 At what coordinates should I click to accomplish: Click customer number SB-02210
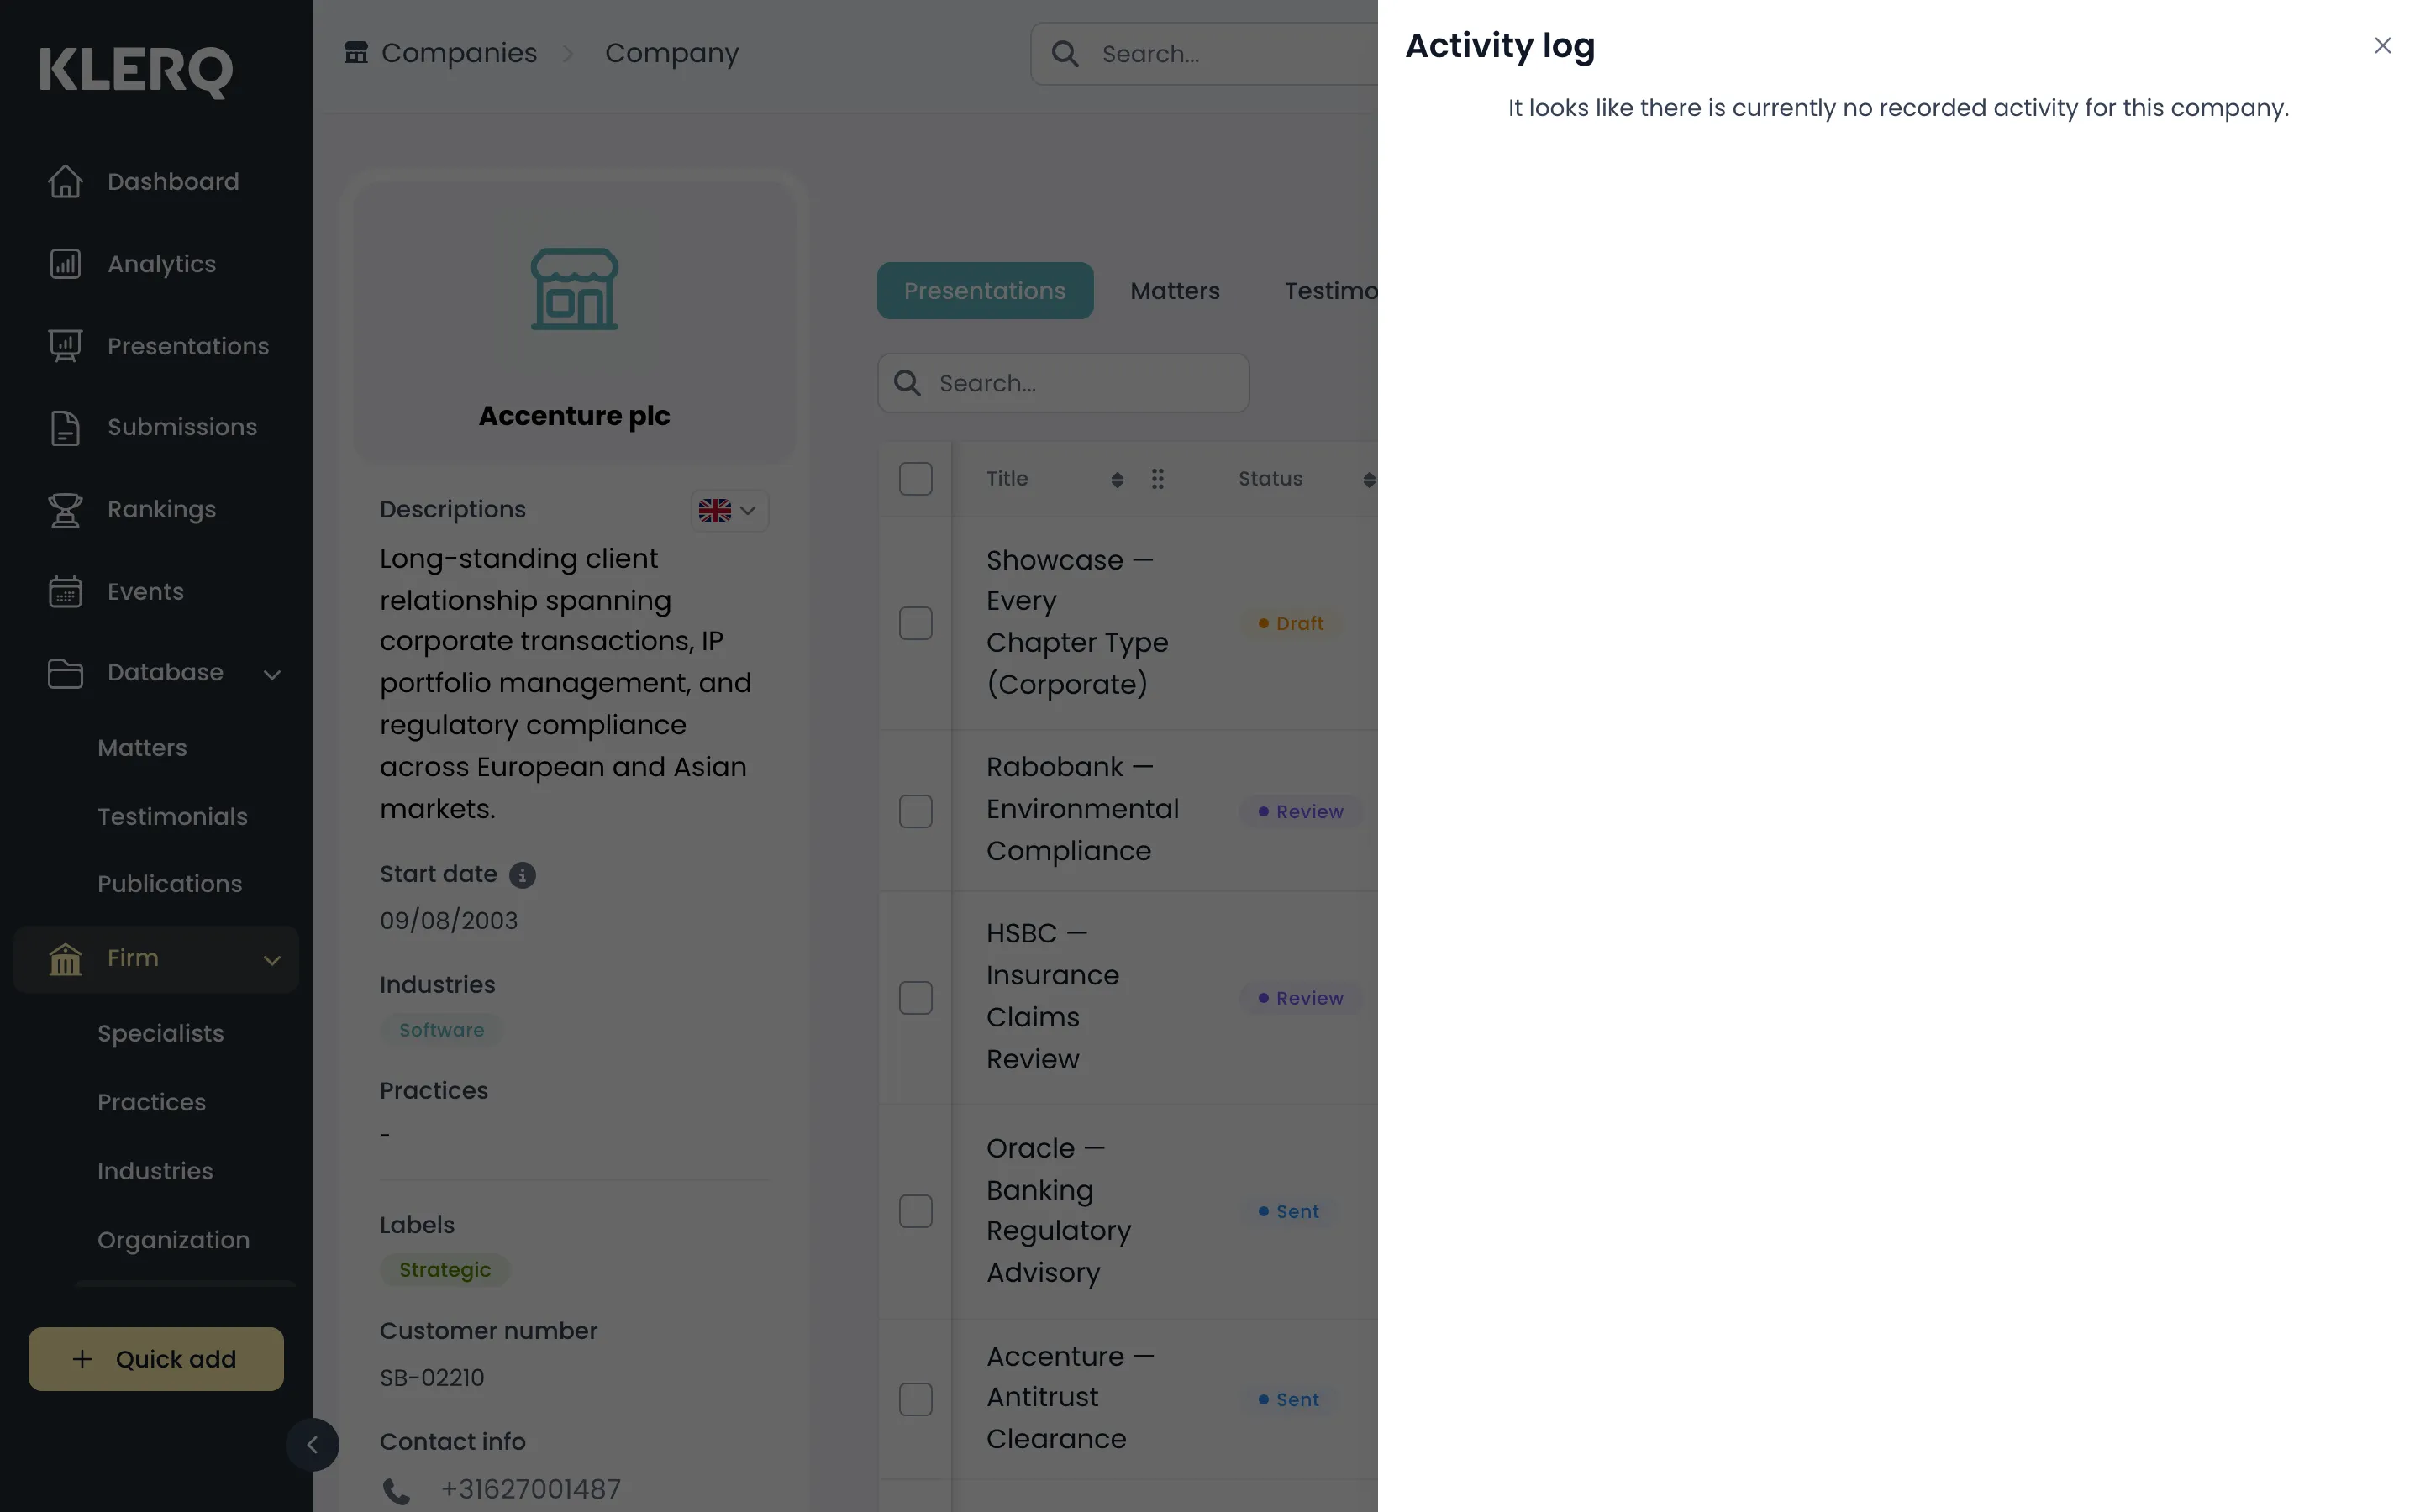pos(432,1378)
